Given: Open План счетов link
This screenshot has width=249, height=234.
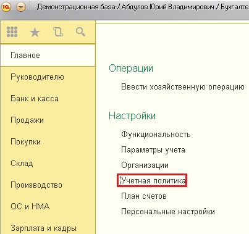Looking at the screenshot, I should point(144,196).
